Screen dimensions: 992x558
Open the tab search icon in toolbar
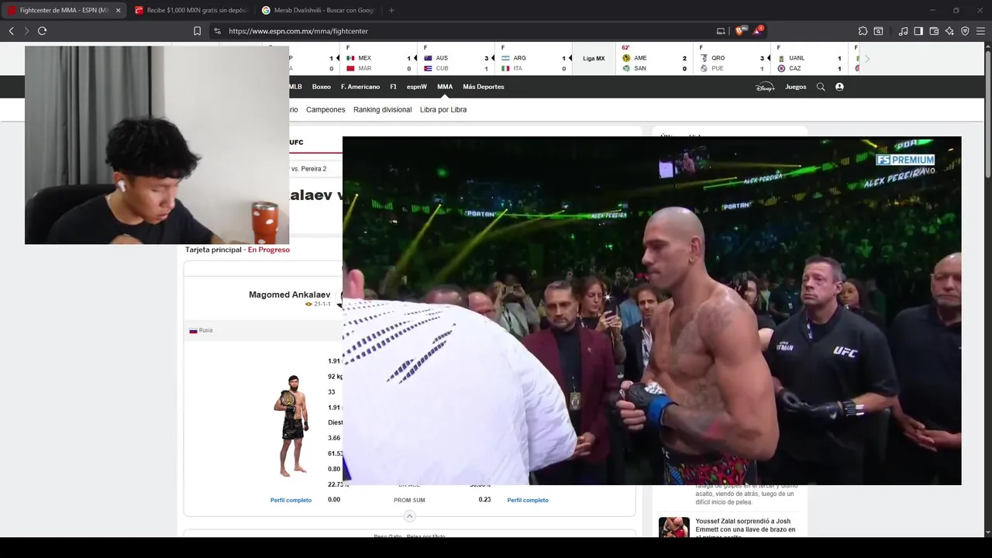(x=878, y=31)
